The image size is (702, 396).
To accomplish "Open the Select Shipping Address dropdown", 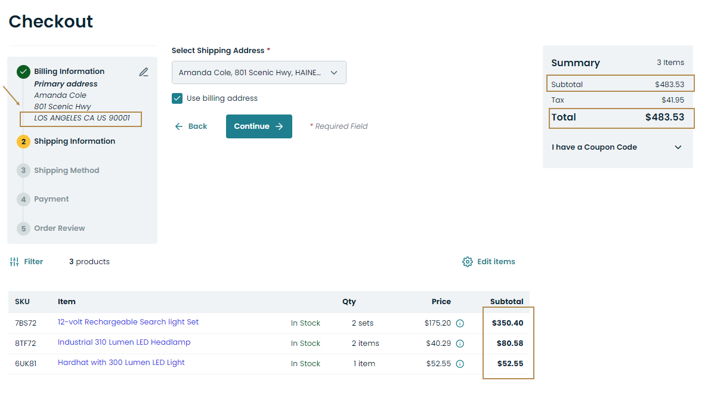I will [259, 73].
